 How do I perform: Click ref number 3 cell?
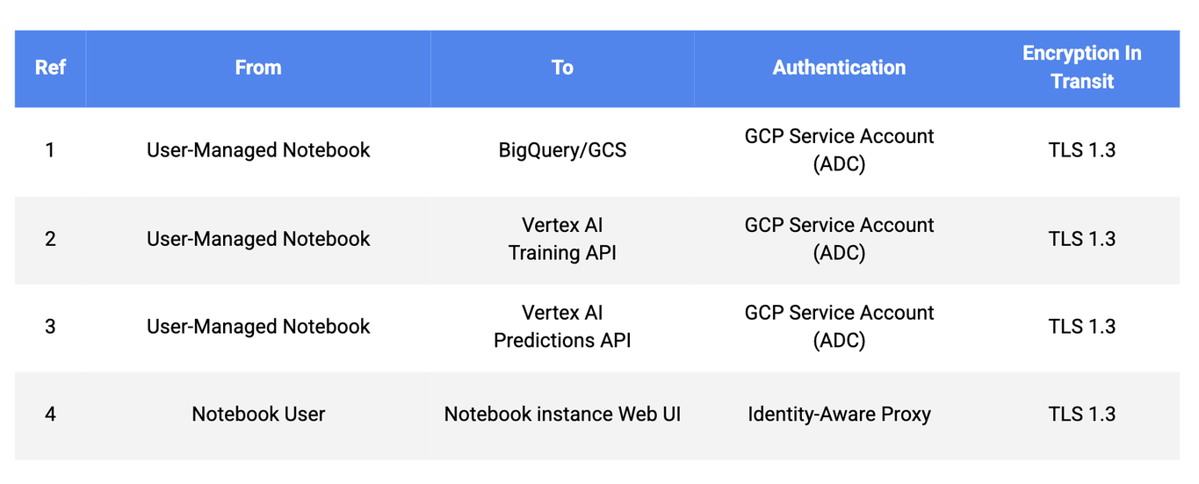pyautogui.click(x=50, y=327)
